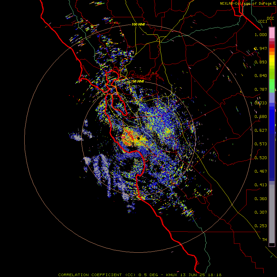This screenshot has width=277, height=277.
Task: Click the 100 NMI range ring label
Action: (x=138, y=24)
